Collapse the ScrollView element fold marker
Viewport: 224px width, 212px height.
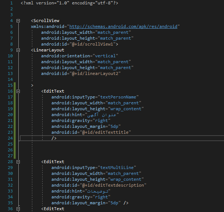tap(17, 21)
